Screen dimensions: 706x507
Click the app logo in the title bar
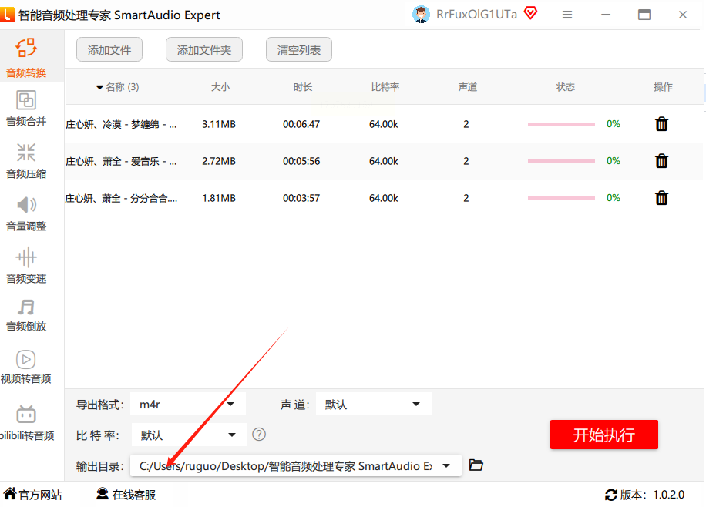click(7, 15)
